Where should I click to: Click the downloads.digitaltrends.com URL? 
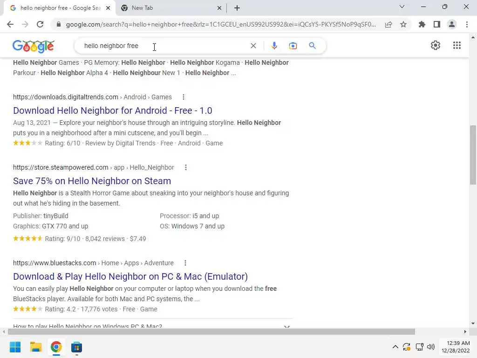click(65, 97)
